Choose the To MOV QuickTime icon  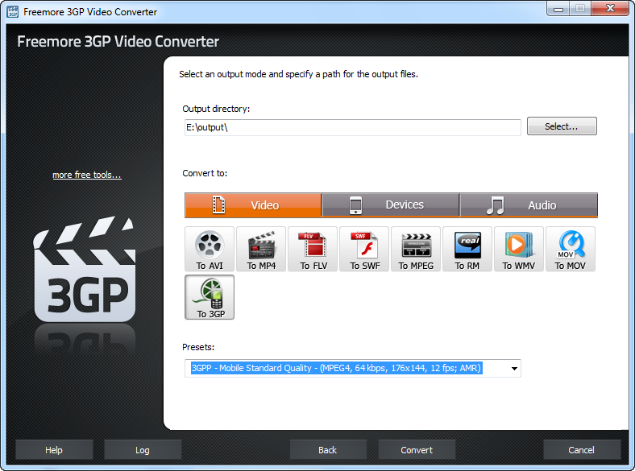point(571,249)
